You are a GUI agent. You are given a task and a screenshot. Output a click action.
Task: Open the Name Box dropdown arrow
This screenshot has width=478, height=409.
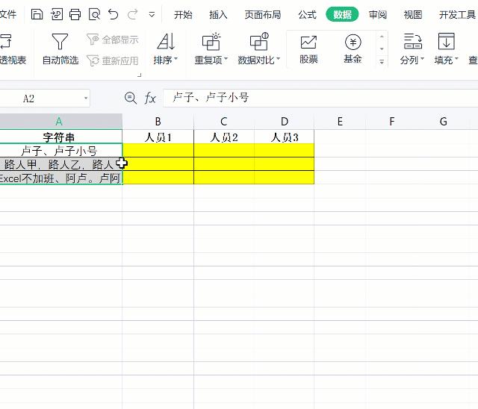pos(86,98)
